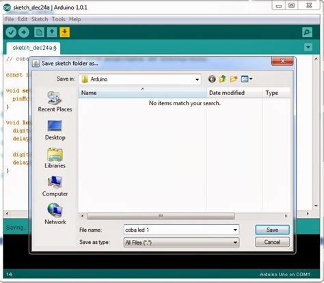This screenshot has height=283, width=324.
Task: Click the Save sketch folder as dialog icon
Action: [36, 64]
